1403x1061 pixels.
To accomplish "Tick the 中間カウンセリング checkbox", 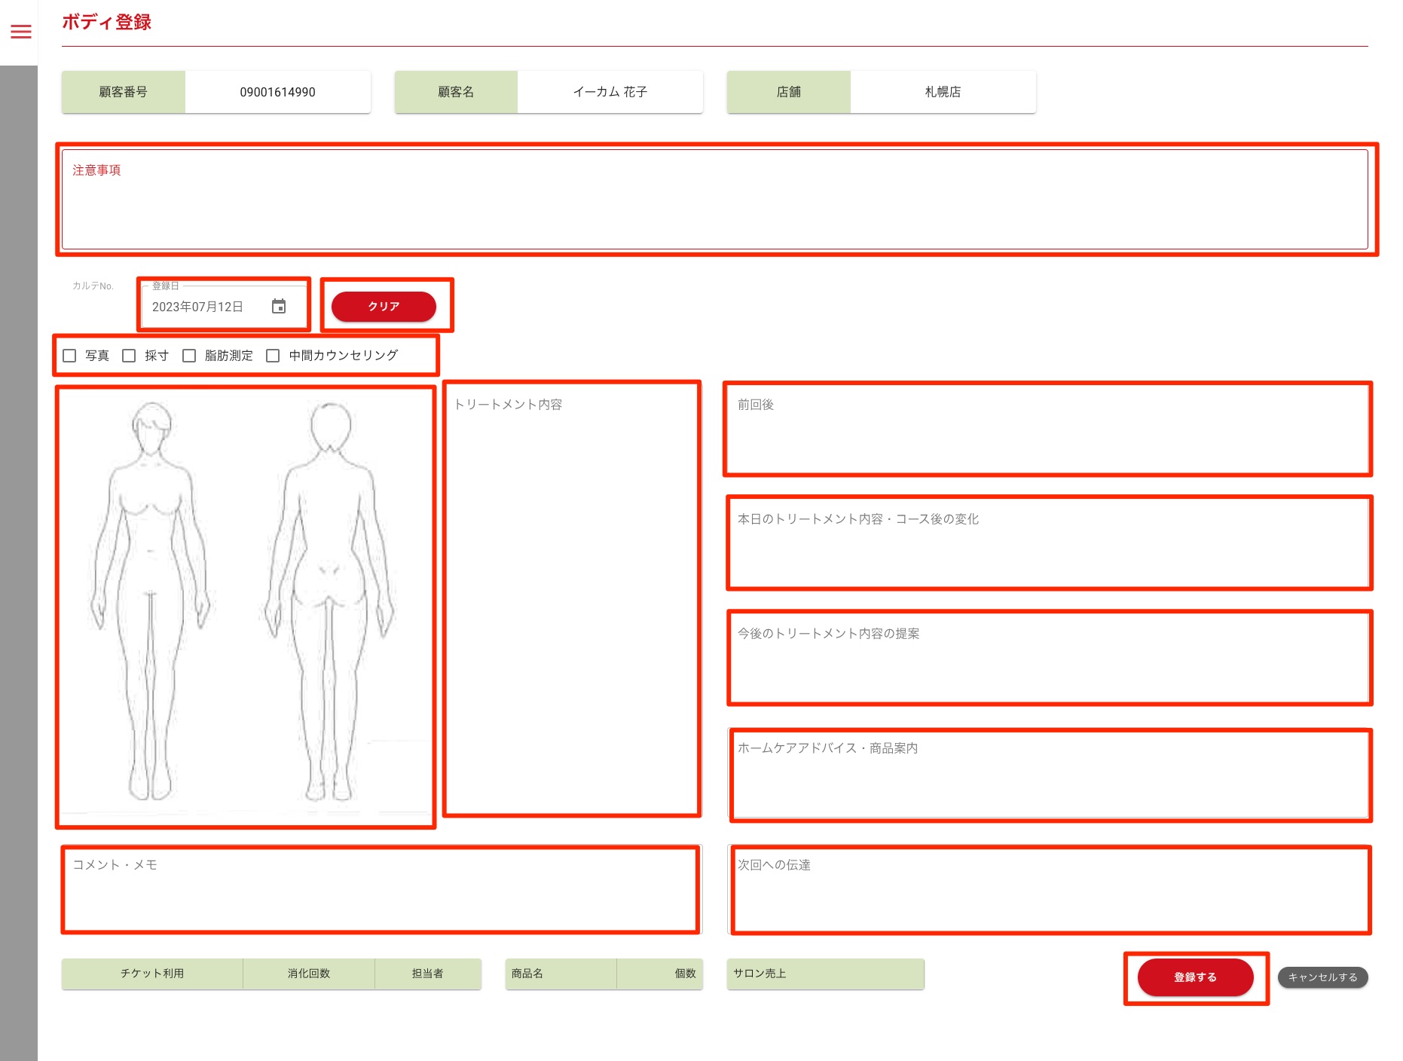I will (274, 356).
